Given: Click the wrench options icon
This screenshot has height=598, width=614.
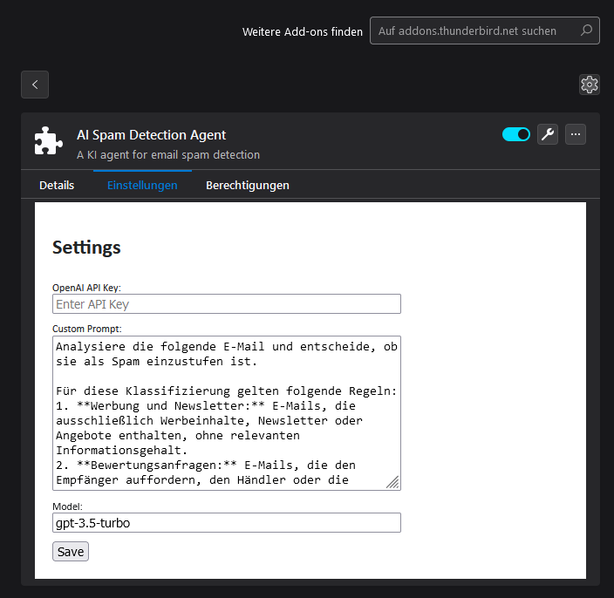Looking at the screenshot, I should pyautogui.click(x=548, y=134).
